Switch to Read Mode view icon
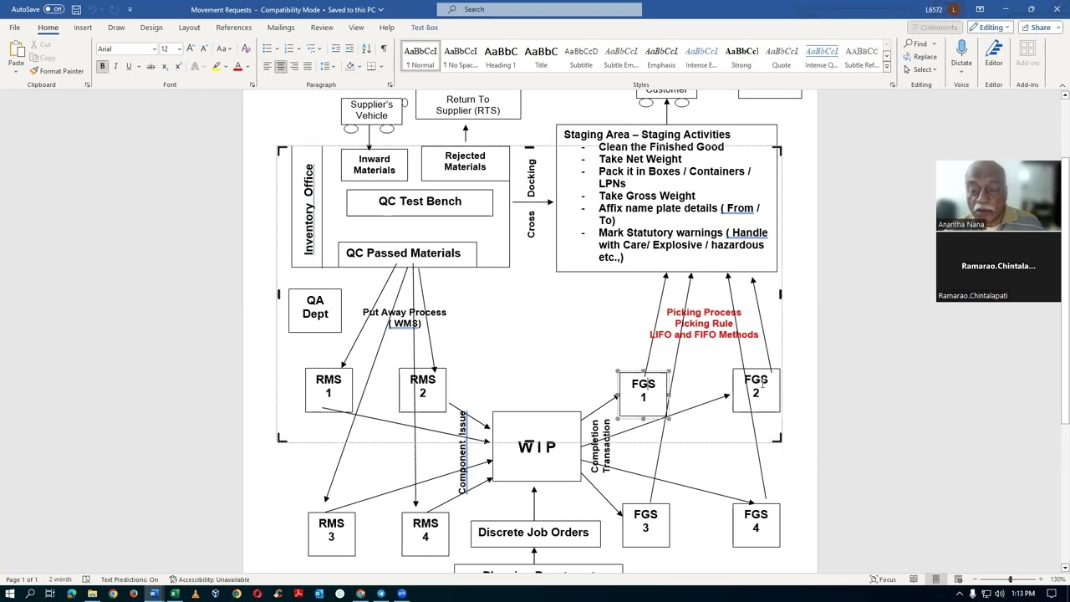 click(x=914, y=579)
